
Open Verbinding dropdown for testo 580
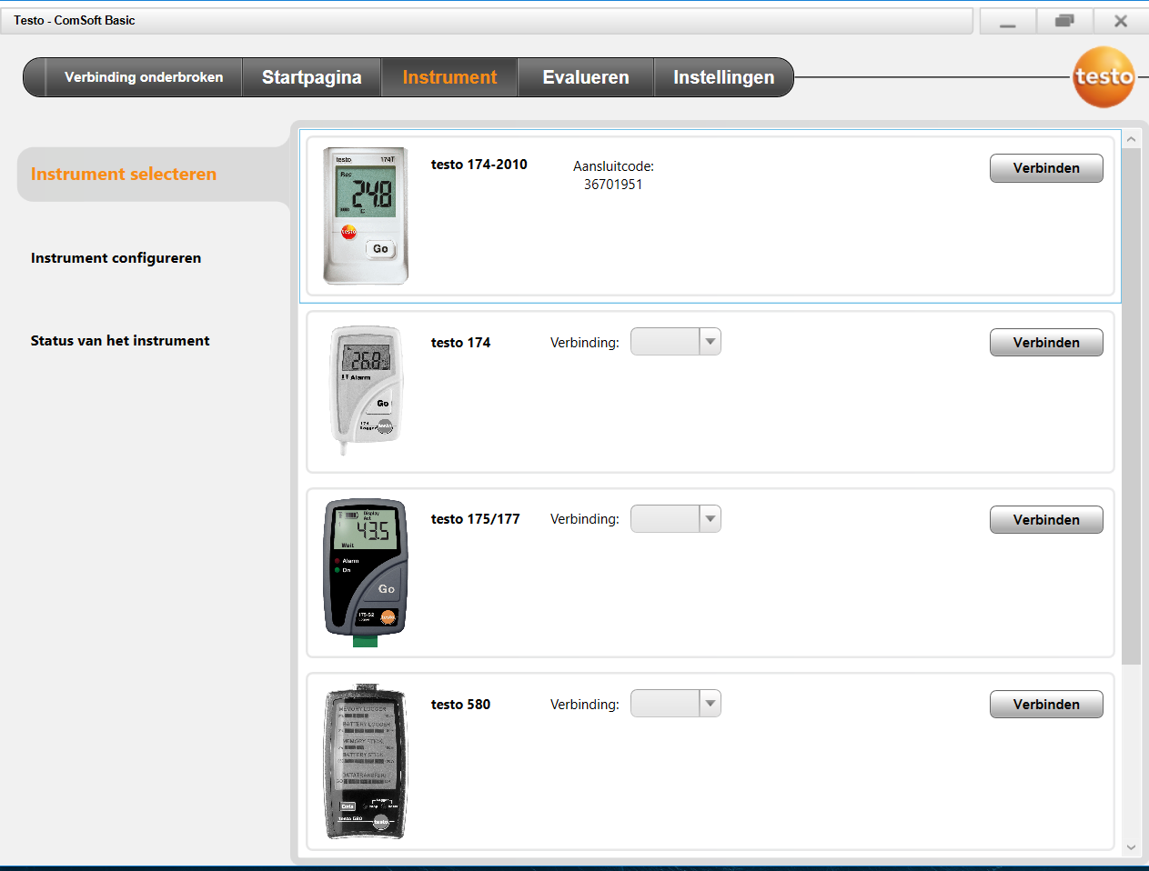675,704
